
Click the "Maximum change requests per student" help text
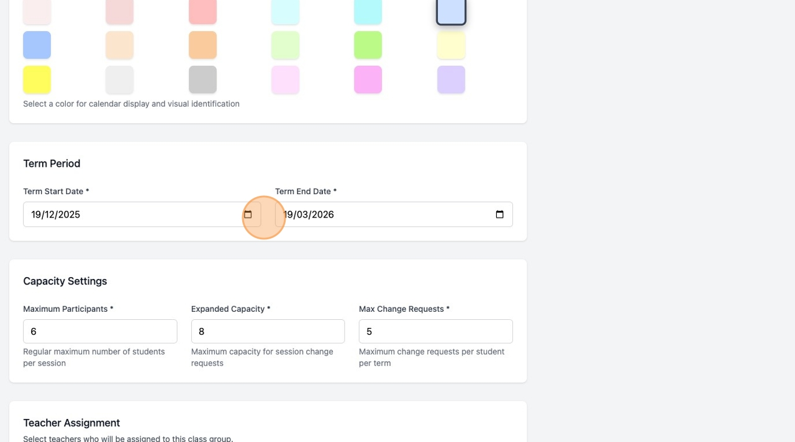432,357
